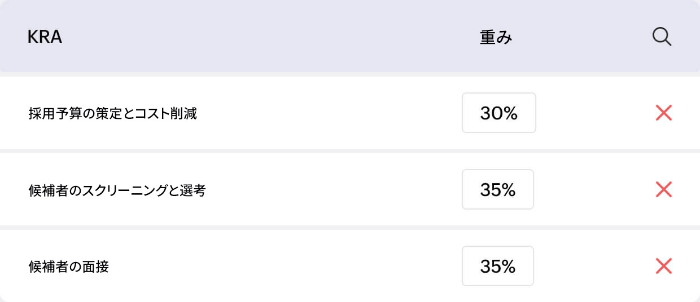This screenshot has height=302, width=700.
Task: Remove the 候補者のスクリーニングと選考 KRA
Action: [664, 190]
